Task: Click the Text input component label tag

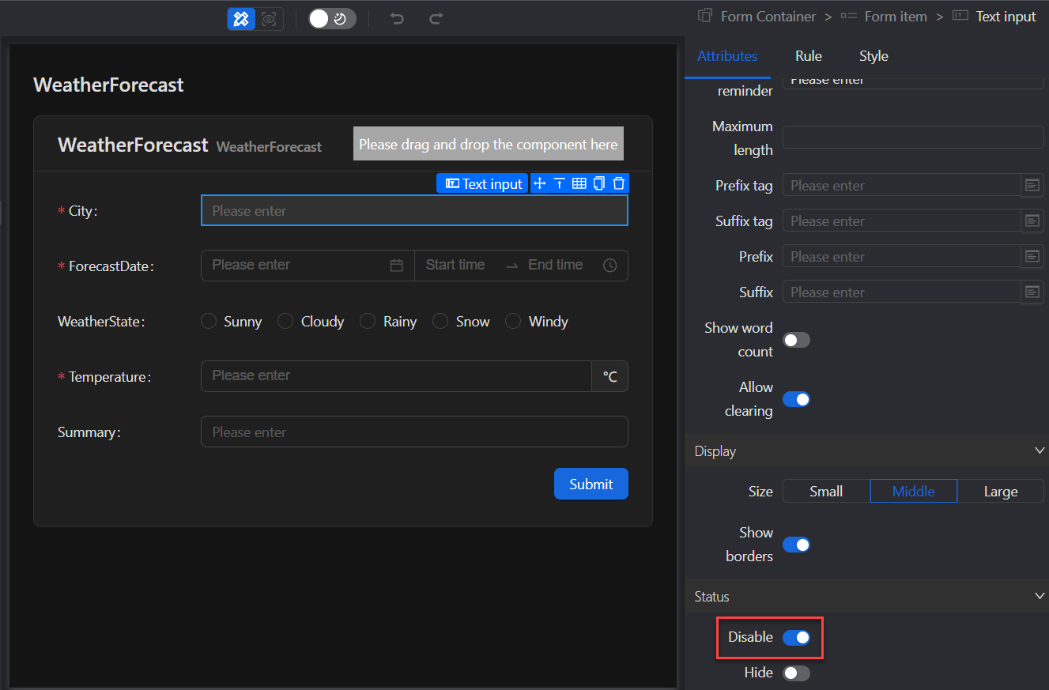Action: point(482,183)
